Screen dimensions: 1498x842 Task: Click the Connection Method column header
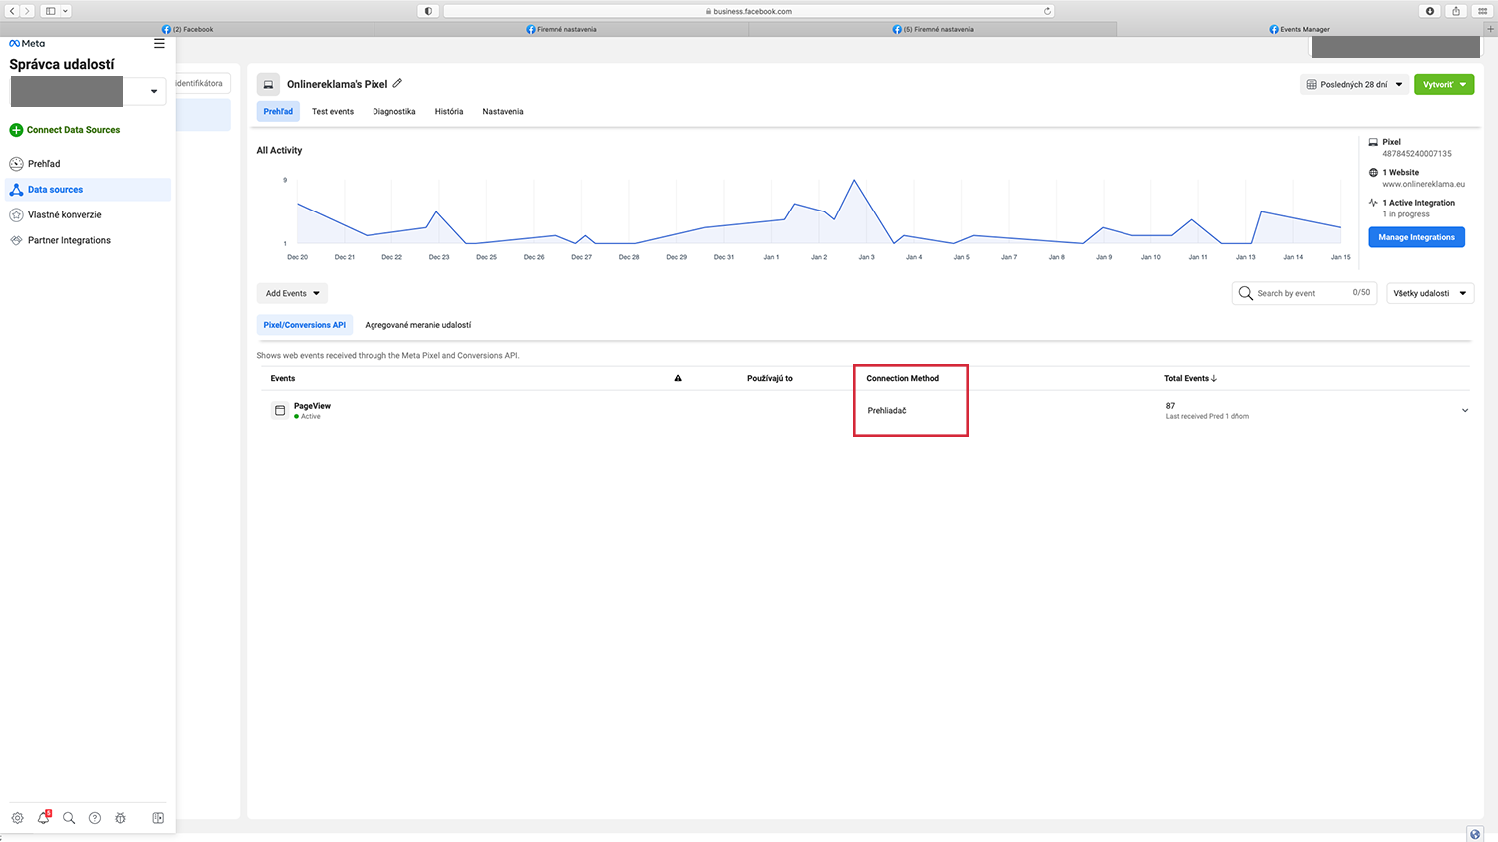click(902, 378)
